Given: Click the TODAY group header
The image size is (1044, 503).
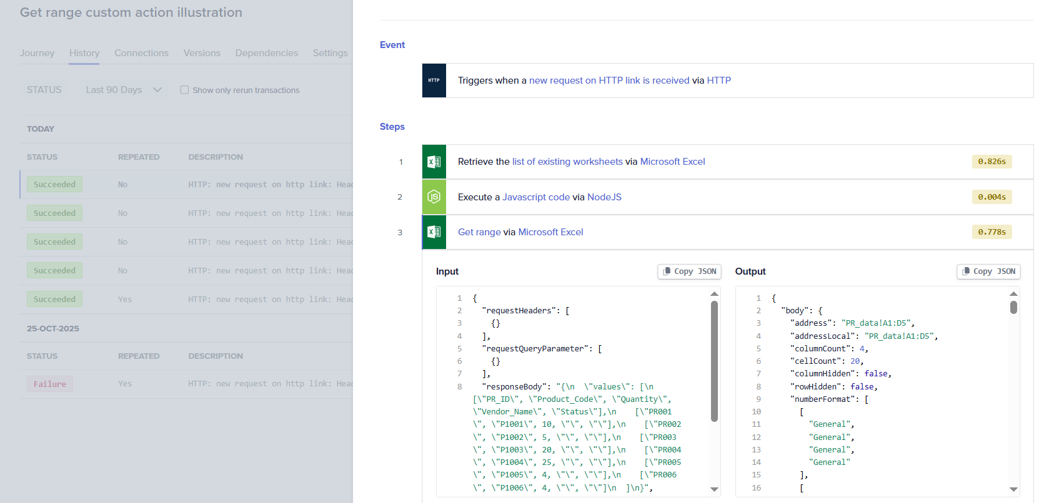Looking at the screenshot, I should [41, 129].
